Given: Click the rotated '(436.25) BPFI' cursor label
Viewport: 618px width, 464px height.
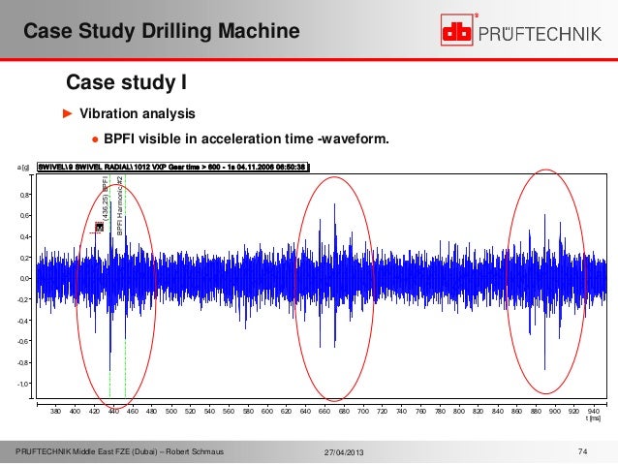Looking at the screenshot, I should pyautogui.click(x=106, y=198).
